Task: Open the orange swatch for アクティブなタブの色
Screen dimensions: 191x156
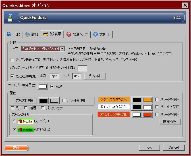Action: (148, 100)
